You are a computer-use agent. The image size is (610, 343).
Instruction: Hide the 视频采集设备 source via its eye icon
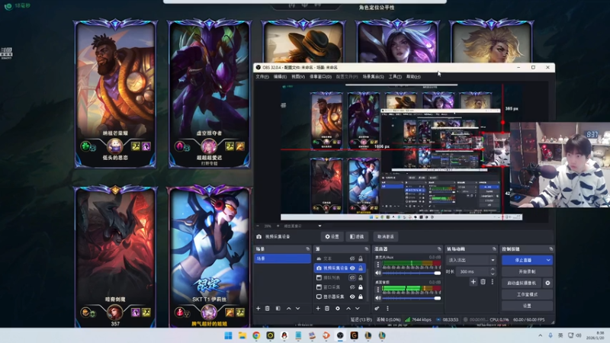[x=352, y=268]
